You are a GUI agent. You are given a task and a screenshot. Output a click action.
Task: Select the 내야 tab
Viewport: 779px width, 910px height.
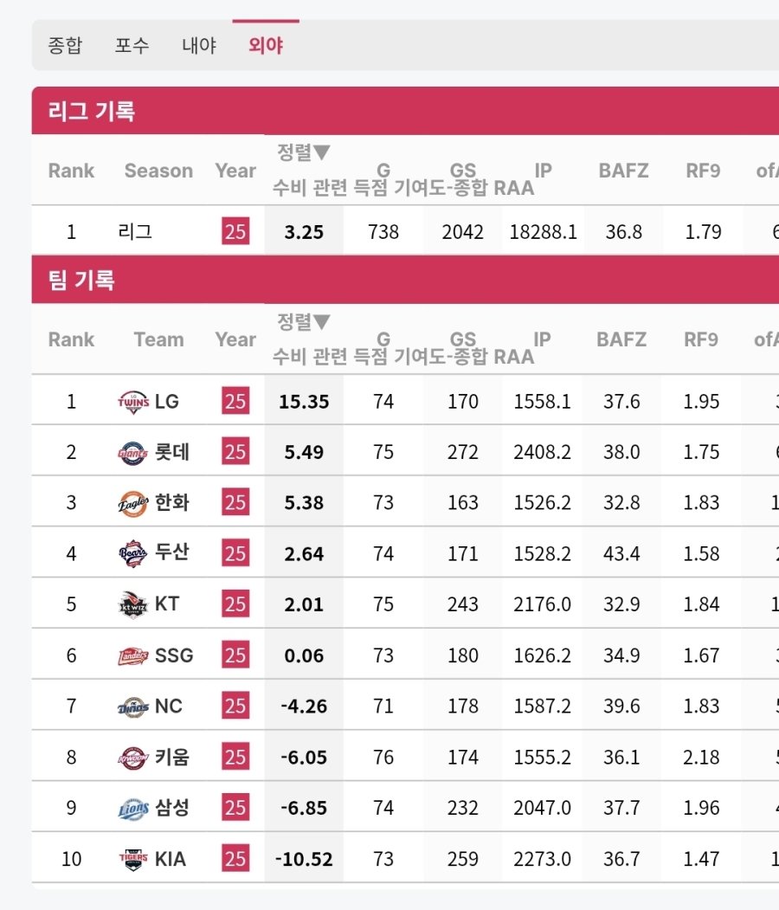point(199,45)
